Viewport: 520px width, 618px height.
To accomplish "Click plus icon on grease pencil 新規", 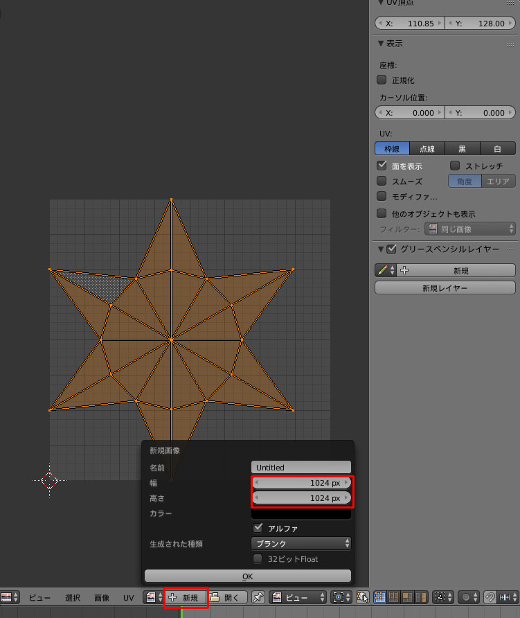I will [x=404, y=270].
